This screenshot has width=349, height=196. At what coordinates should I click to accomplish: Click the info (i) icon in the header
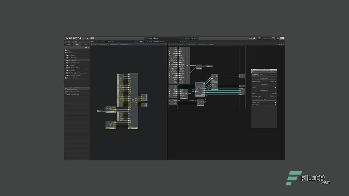point(254,38)
